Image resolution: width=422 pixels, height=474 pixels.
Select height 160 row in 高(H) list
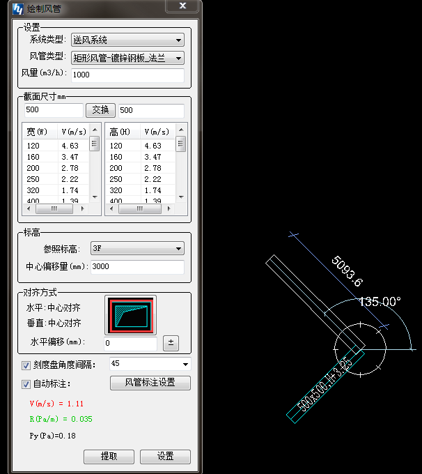[x=141, y=157]
